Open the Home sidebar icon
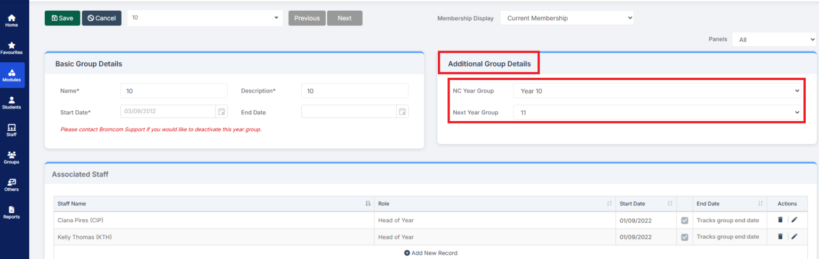Image resolution: width=819 pixels, height=259 pixels. click(x=12, y=21)
